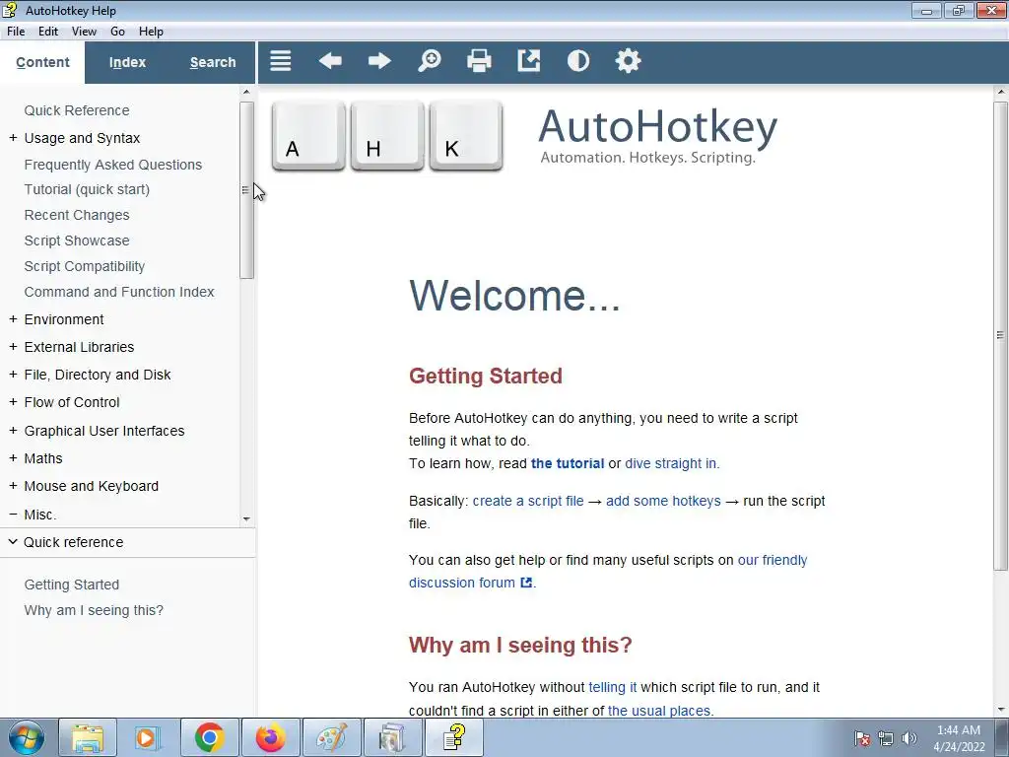Image resolution: width=1009 pixels, height=757 pixels.
Task: Follow the 'dive straight in' link
Action: click(x=670, y=463)
